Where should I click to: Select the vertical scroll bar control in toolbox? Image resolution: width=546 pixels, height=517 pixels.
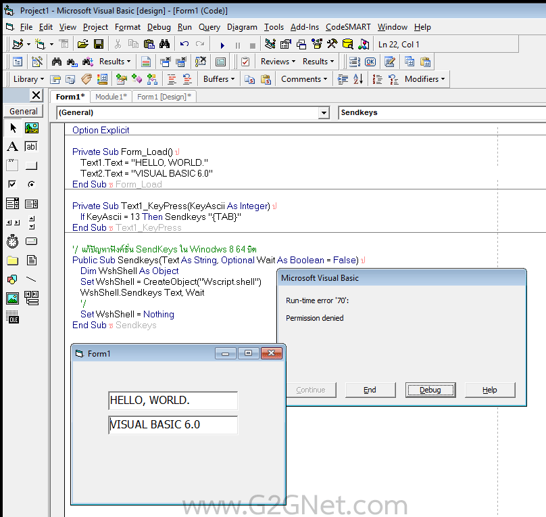coord(32,223)
